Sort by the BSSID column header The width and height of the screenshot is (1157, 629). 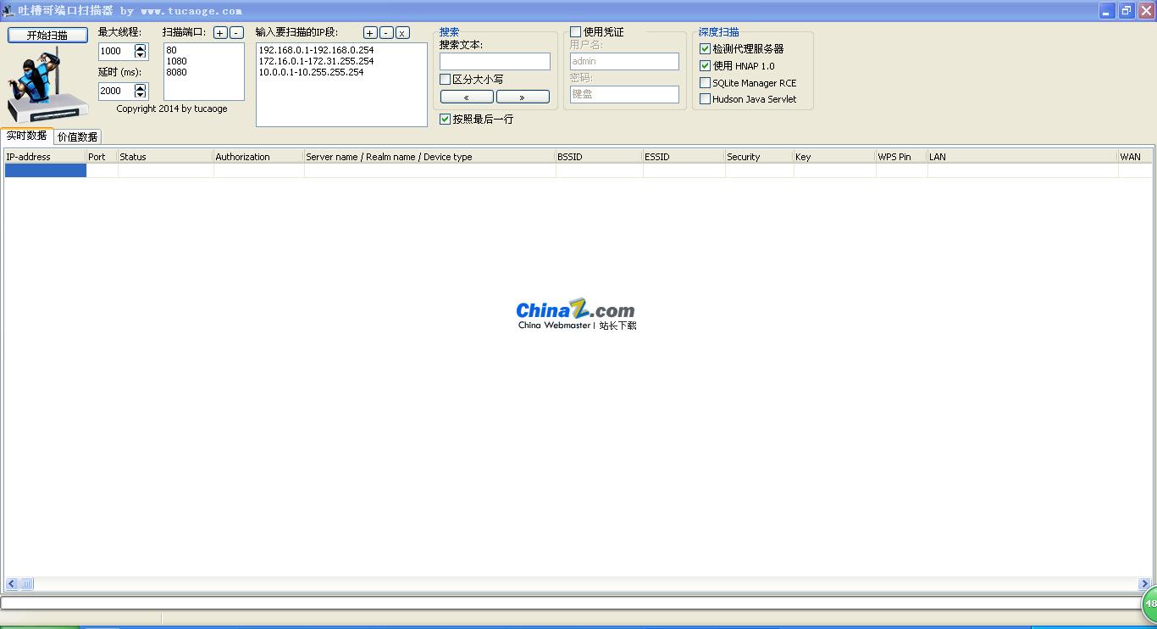(x=599, y=157)
